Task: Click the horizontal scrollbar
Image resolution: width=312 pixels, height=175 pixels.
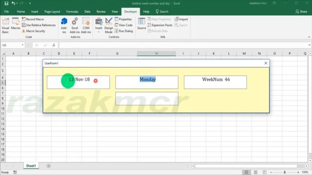Action: (x=246, y=166)
